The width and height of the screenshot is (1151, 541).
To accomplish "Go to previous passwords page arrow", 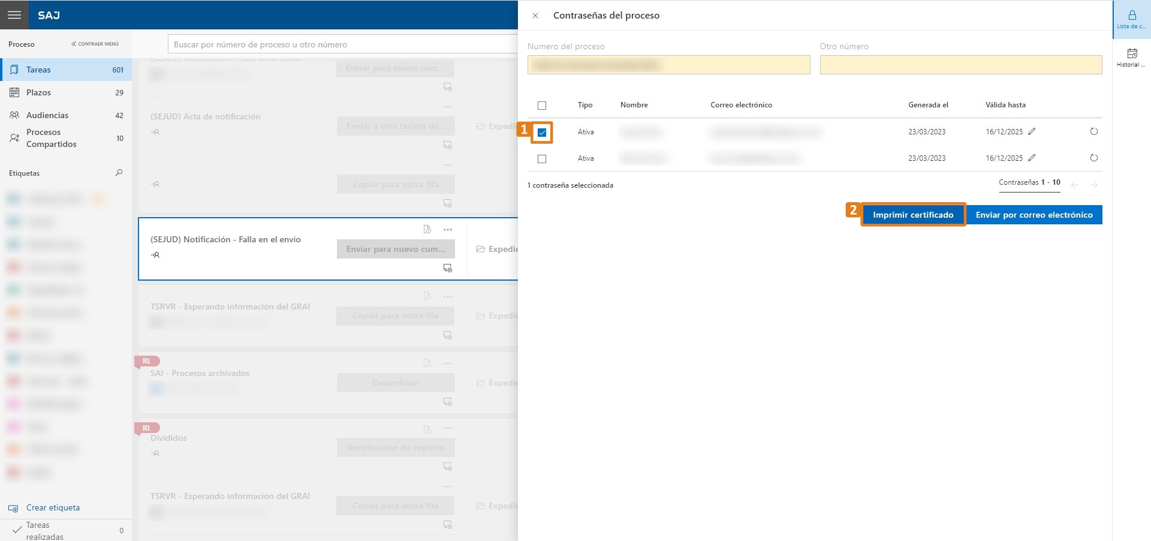I will click(x=1075, y=185).
